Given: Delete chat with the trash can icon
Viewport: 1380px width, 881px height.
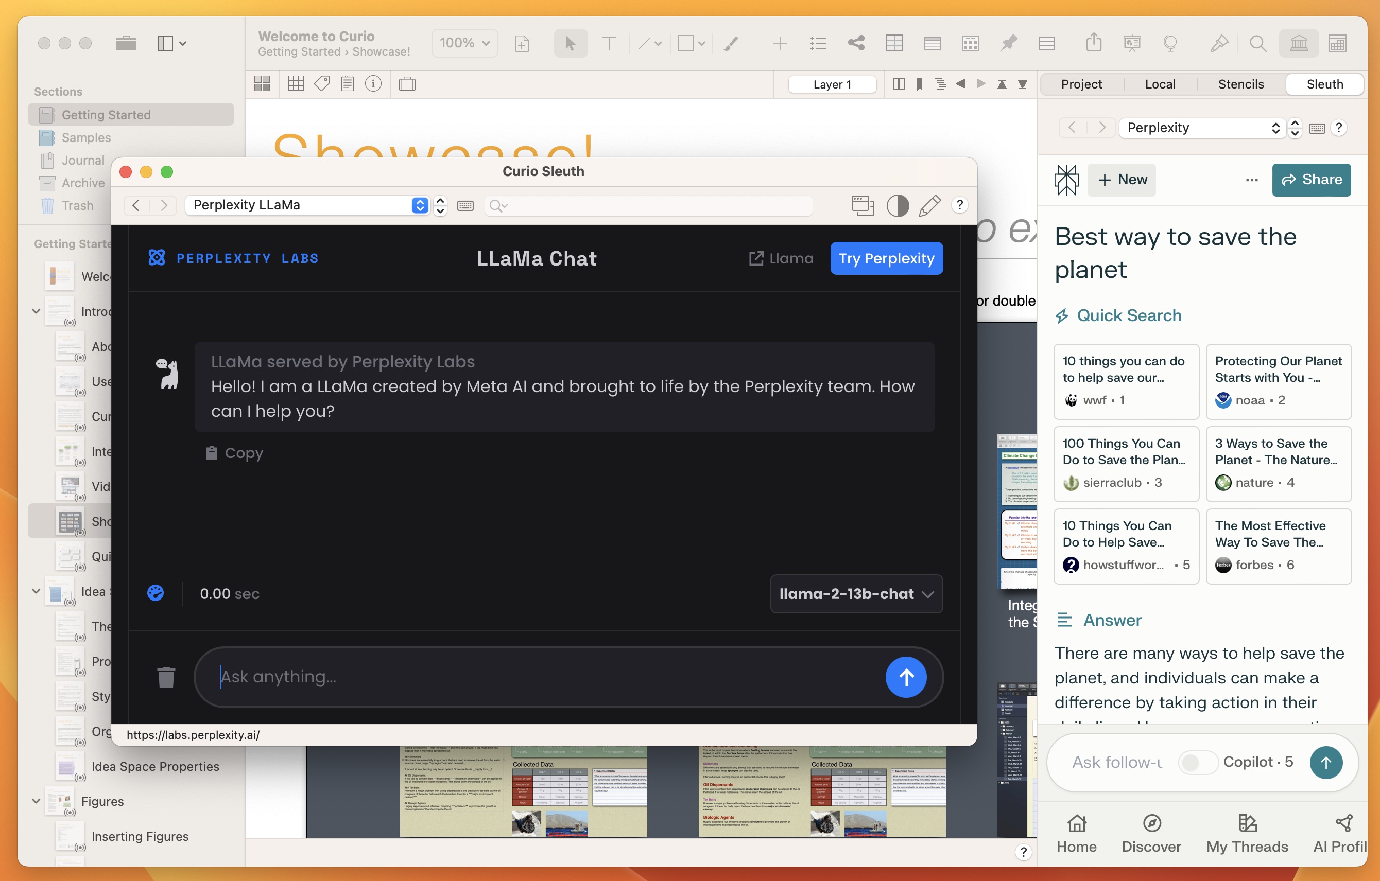Looking at the screenshot, I should 166,677.
